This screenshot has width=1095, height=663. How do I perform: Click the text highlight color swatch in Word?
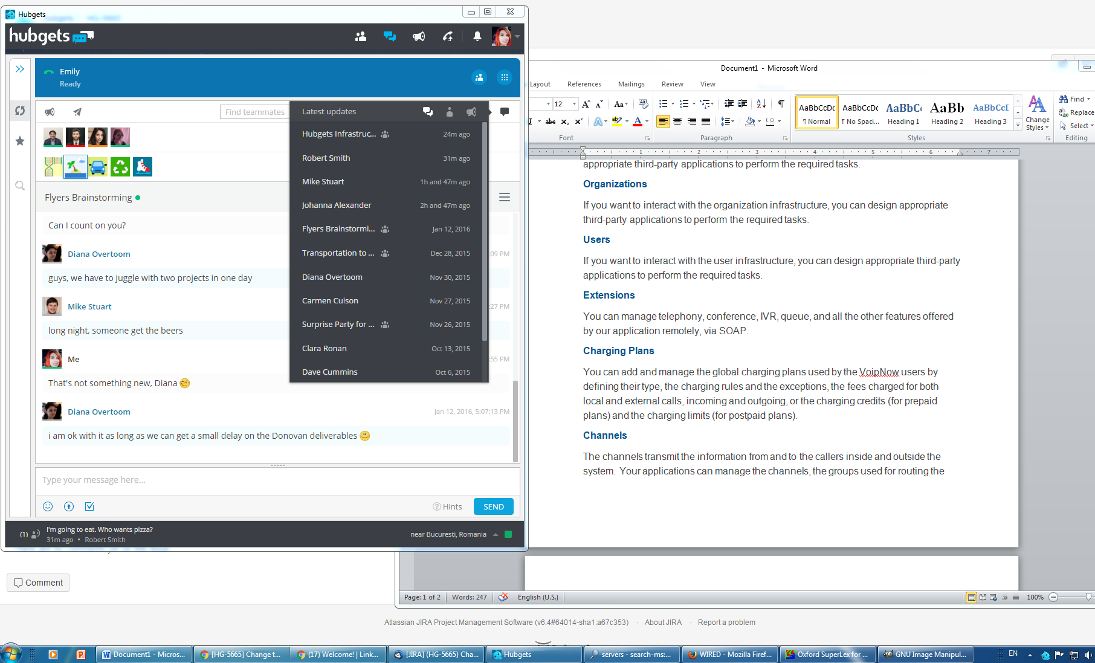(616, 121)
